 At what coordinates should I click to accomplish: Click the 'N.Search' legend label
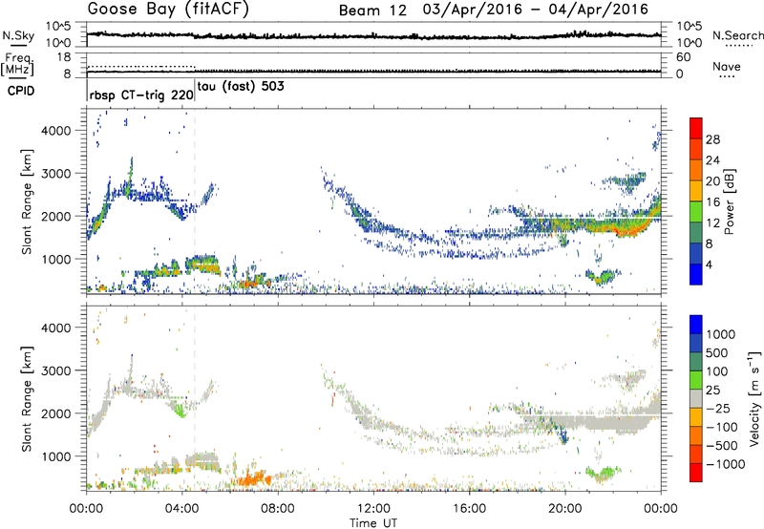point(737,35)
